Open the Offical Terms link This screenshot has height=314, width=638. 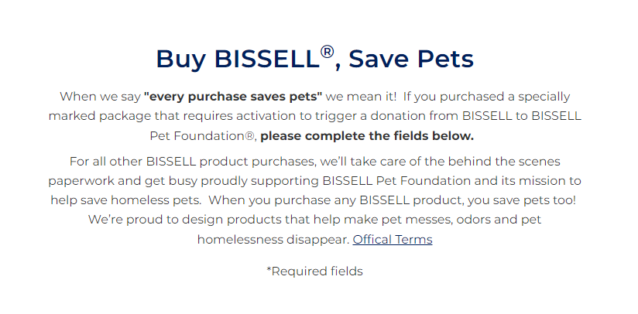tap(393, 239)
